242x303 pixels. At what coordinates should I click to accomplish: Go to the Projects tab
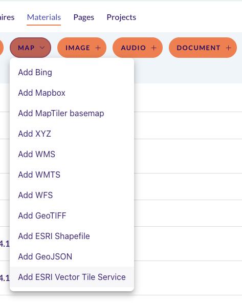point(121,17)
